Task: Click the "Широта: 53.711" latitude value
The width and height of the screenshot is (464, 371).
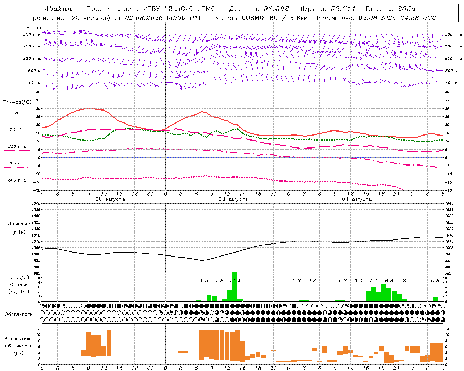Action: 327,8
